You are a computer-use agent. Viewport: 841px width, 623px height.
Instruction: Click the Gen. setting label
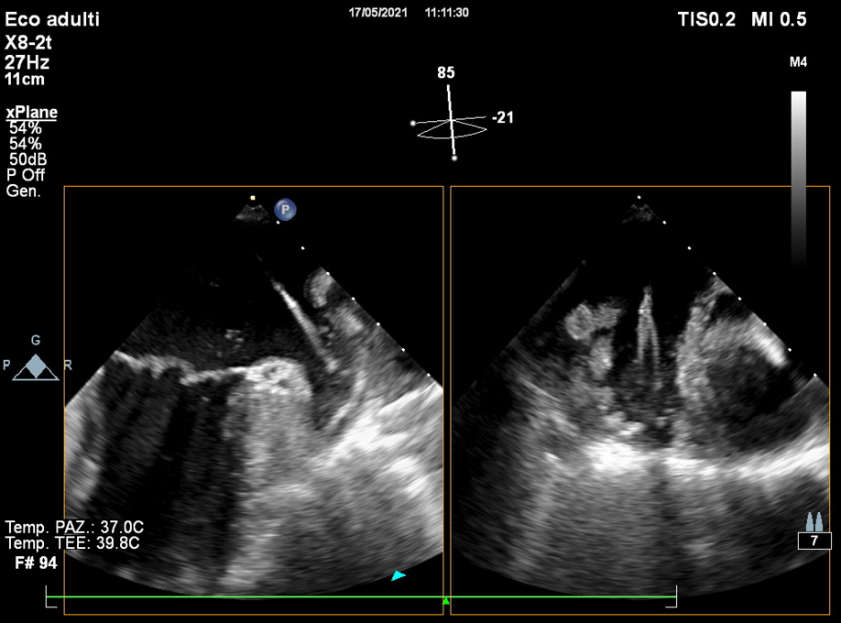tap(22, 191)
